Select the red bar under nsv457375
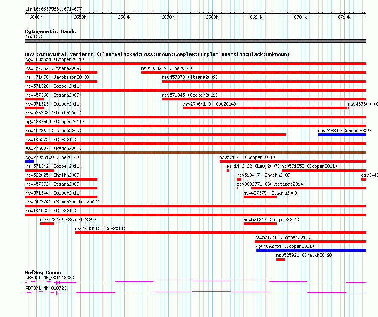 [260, 197]
